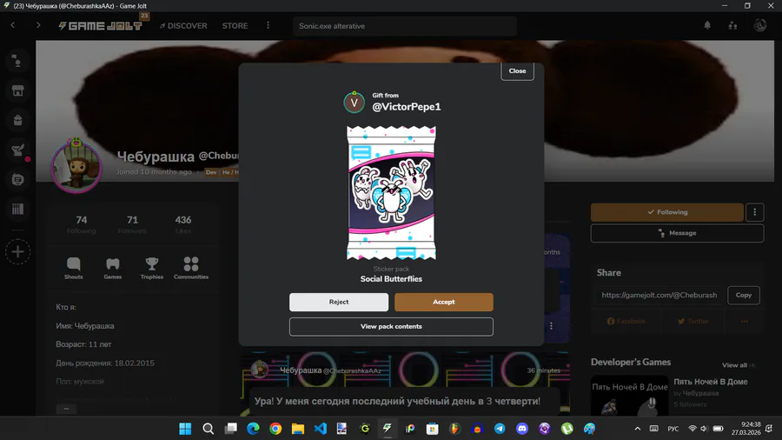The height and width of the screenshot is (440, 782).
Task: Go forward with the navigation arrow
Action: coord(38,25)
